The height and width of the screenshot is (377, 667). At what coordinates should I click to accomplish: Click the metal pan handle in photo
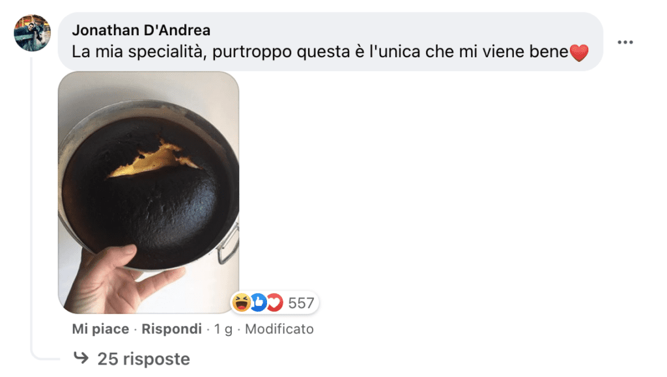tap(229, 244)
